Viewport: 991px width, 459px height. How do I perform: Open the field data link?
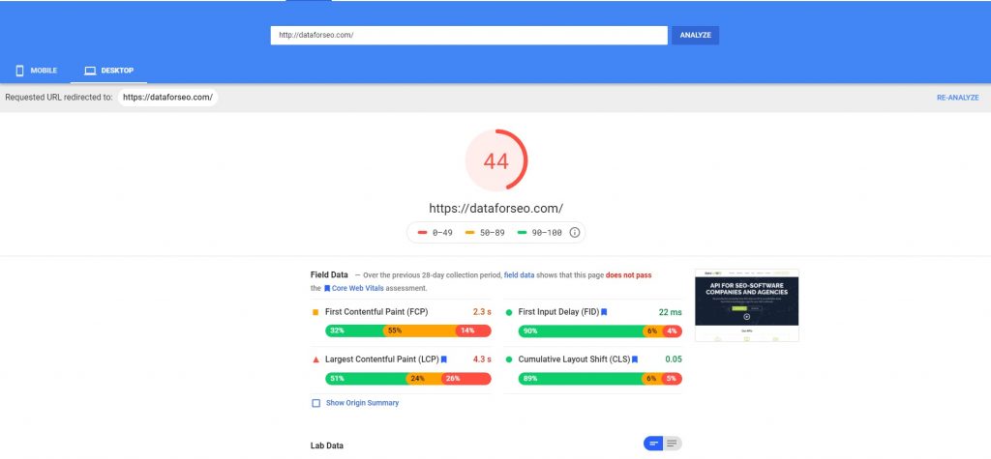519,275
